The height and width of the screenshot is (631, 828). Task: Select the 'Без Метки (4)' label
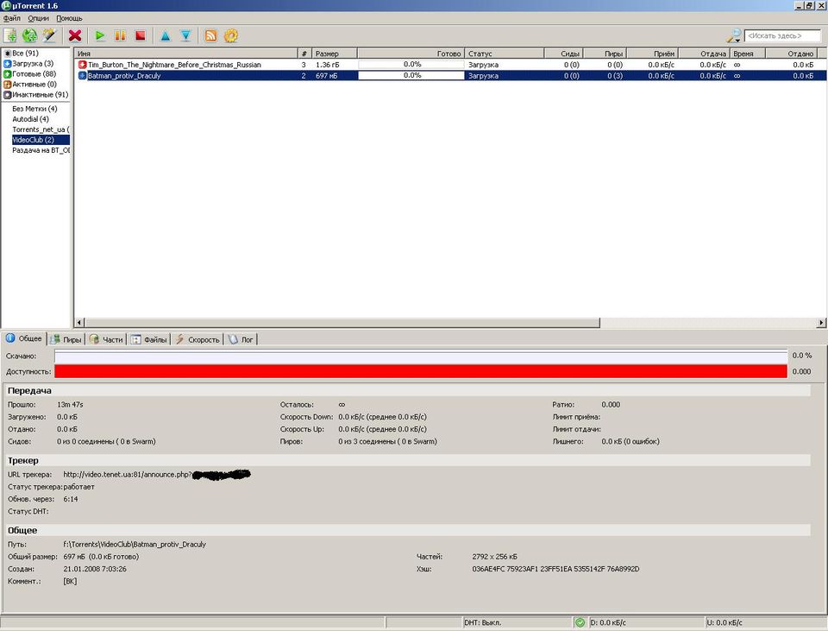34,109
